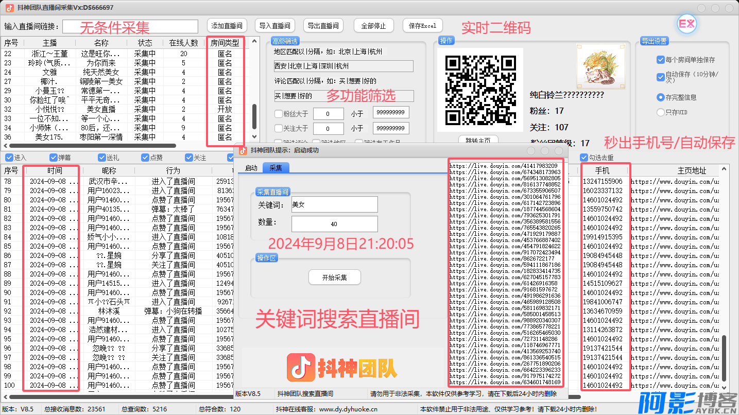Click the logo icon in the 启动成功 dialog title
Screen dimensions: 739x415
(243, 150)
